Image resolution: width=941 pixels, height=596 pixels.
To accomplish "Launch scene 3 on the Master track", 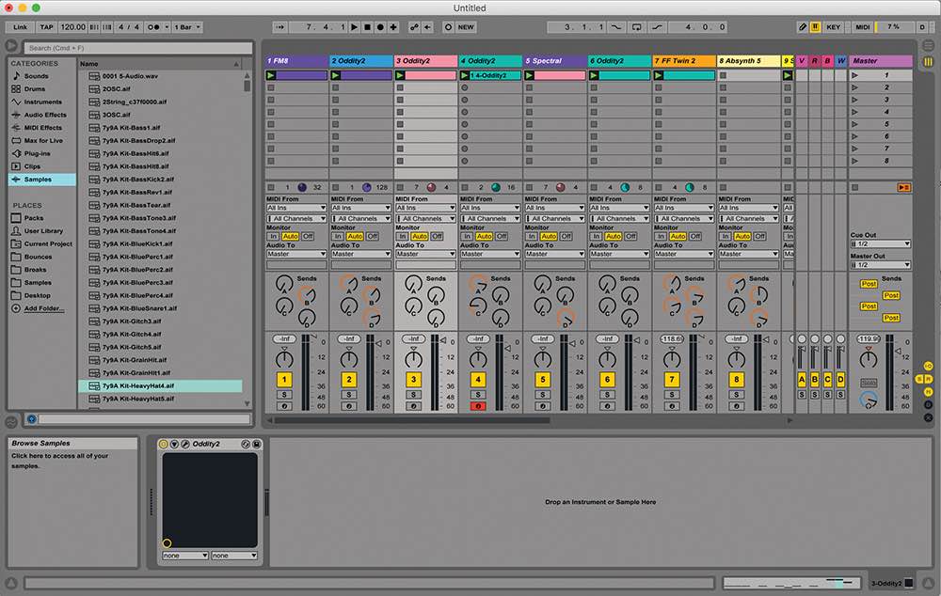I will [x=855, y=100].
